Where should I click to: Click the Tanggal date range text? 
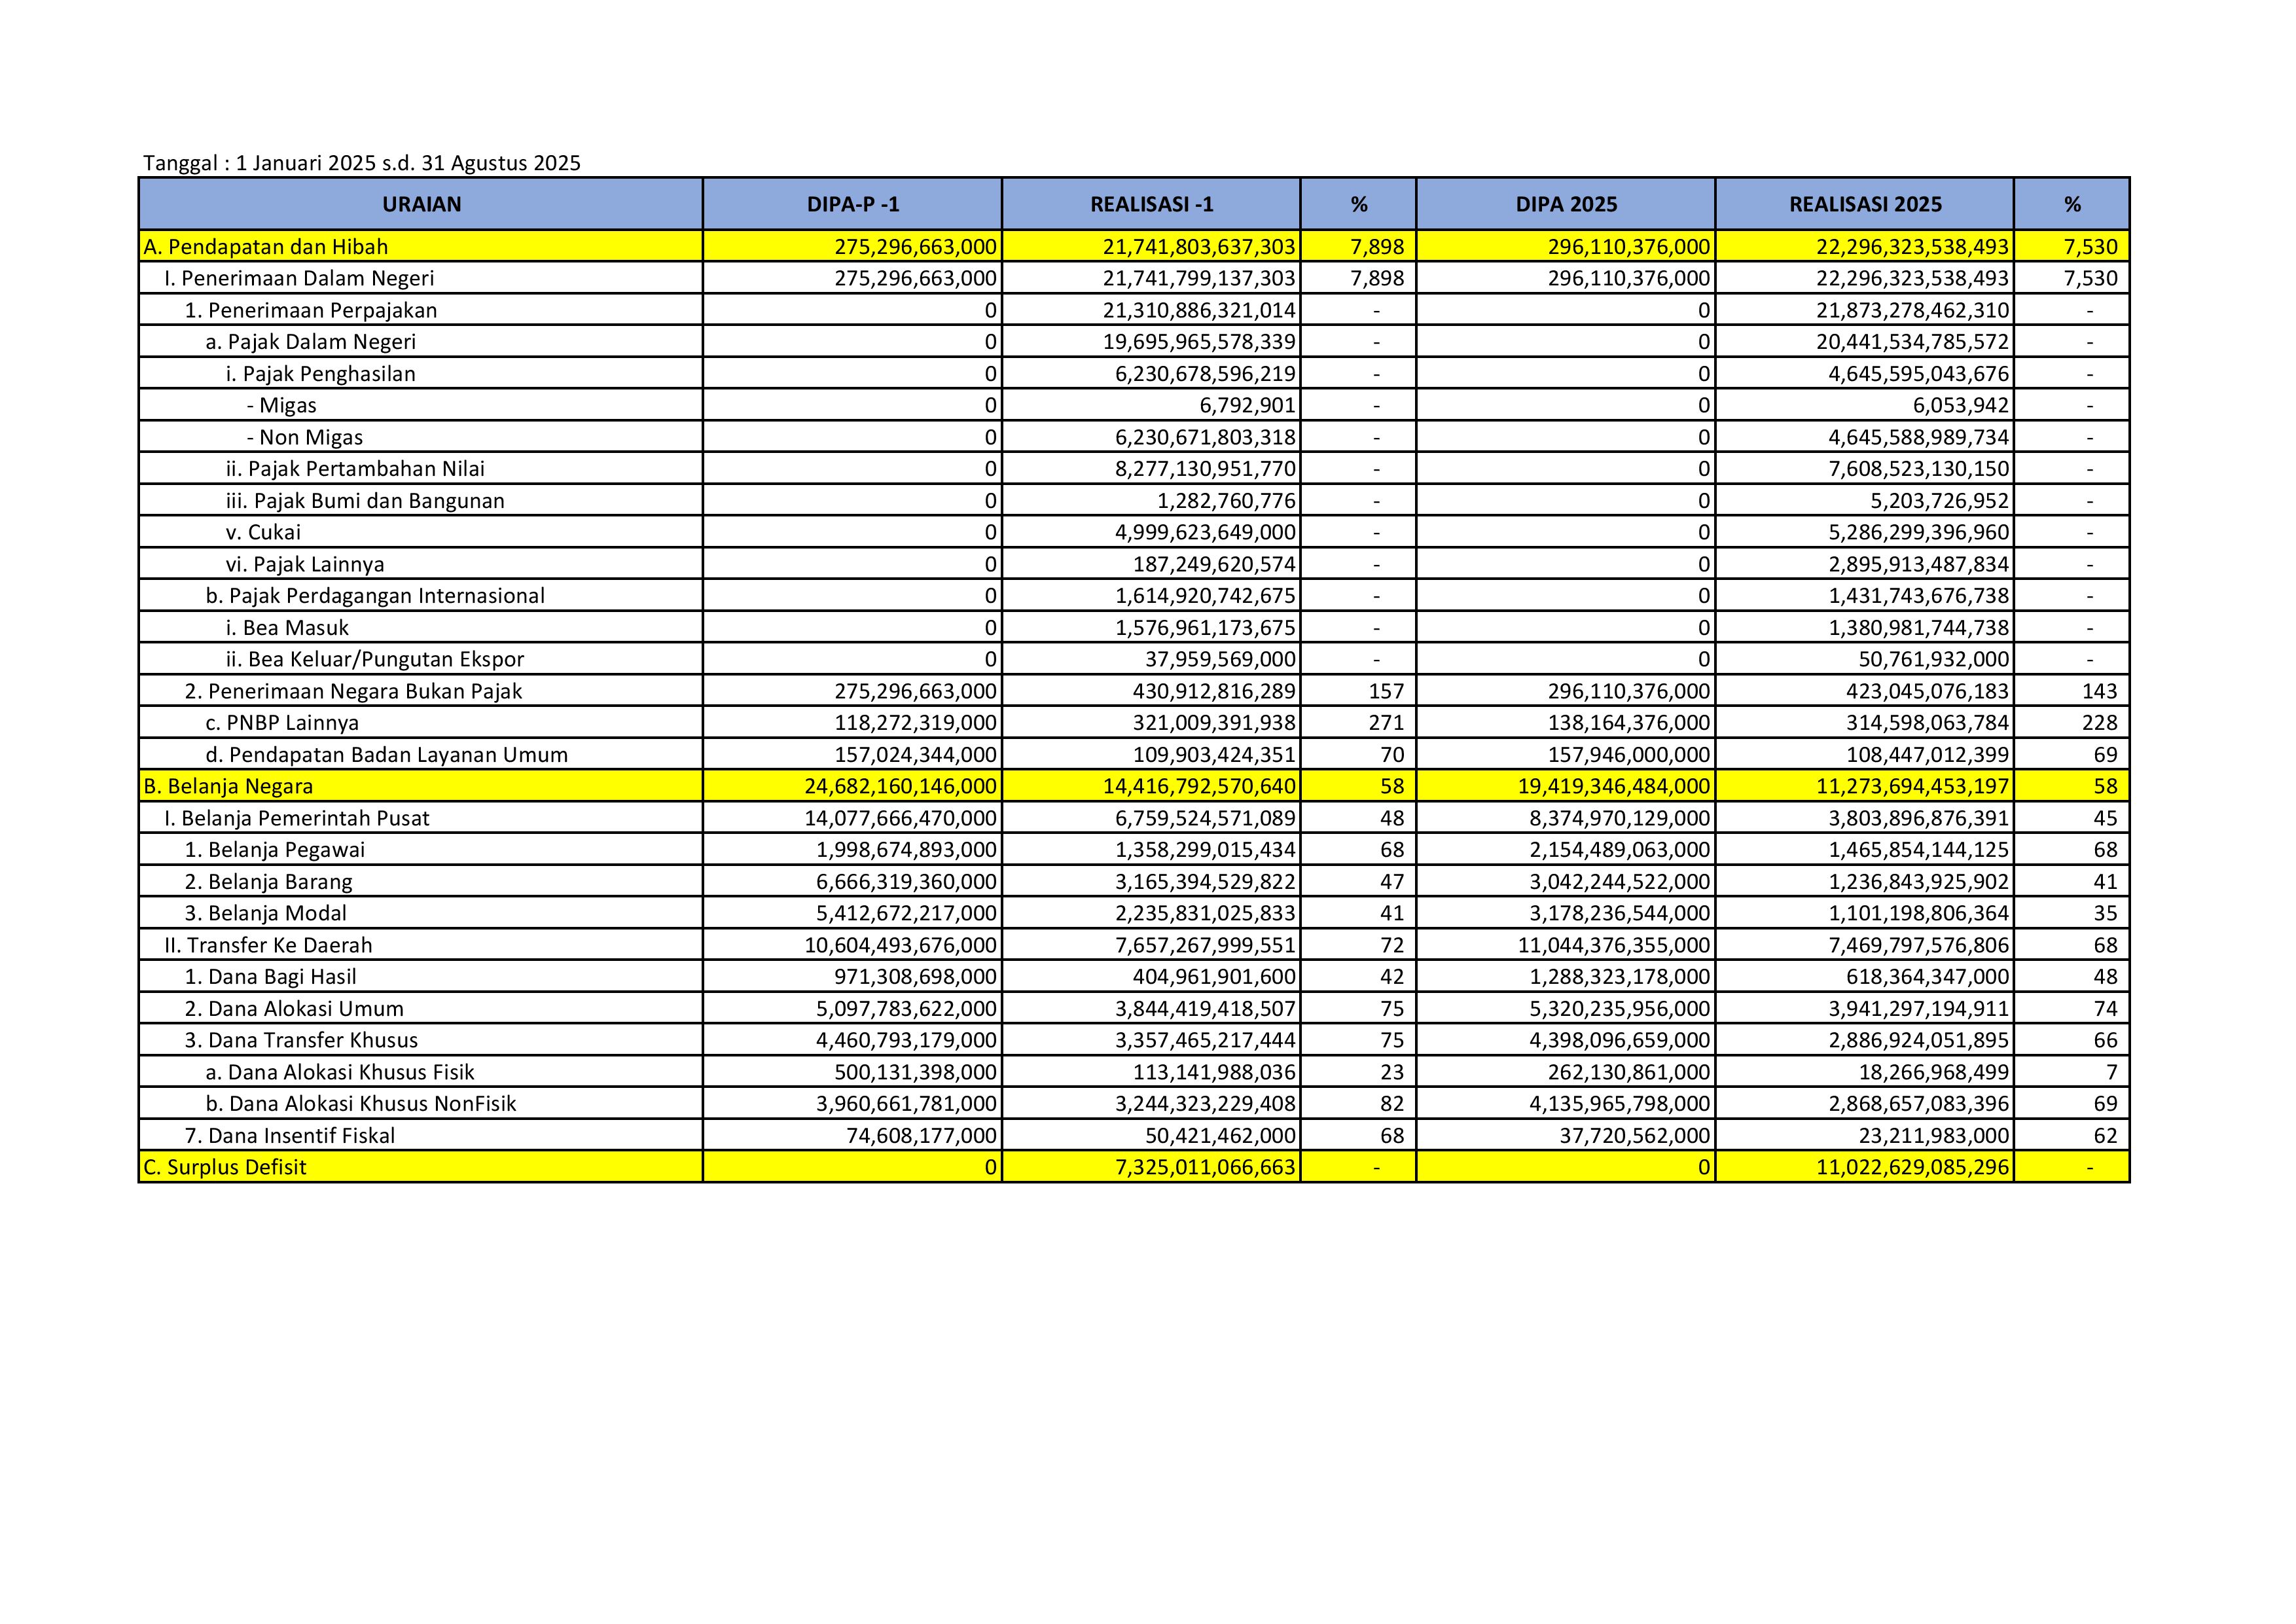[361, 163]
